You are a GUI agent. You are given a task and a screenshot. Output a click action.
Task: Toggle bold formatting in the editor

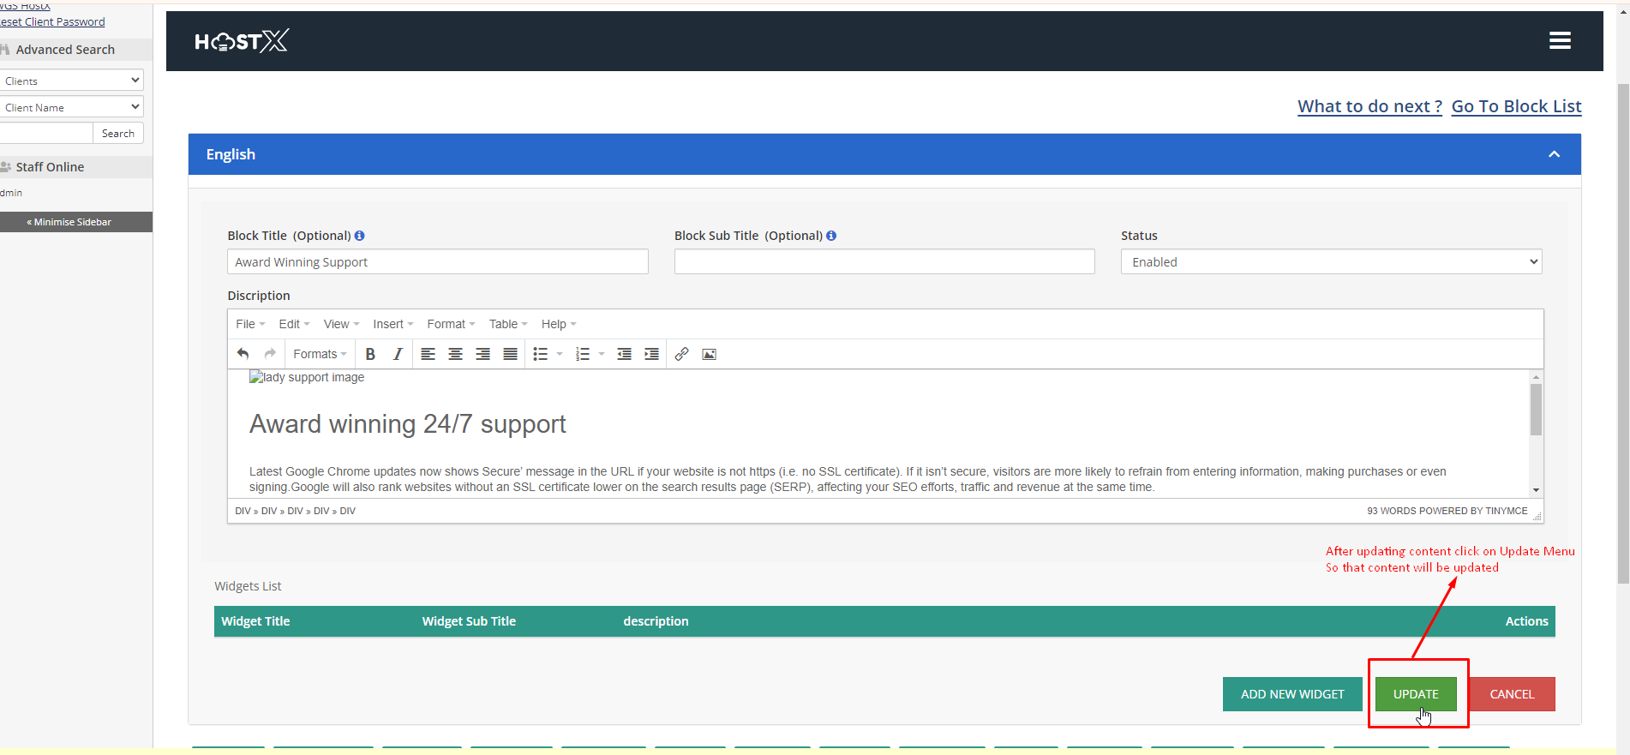click(370, 354)
